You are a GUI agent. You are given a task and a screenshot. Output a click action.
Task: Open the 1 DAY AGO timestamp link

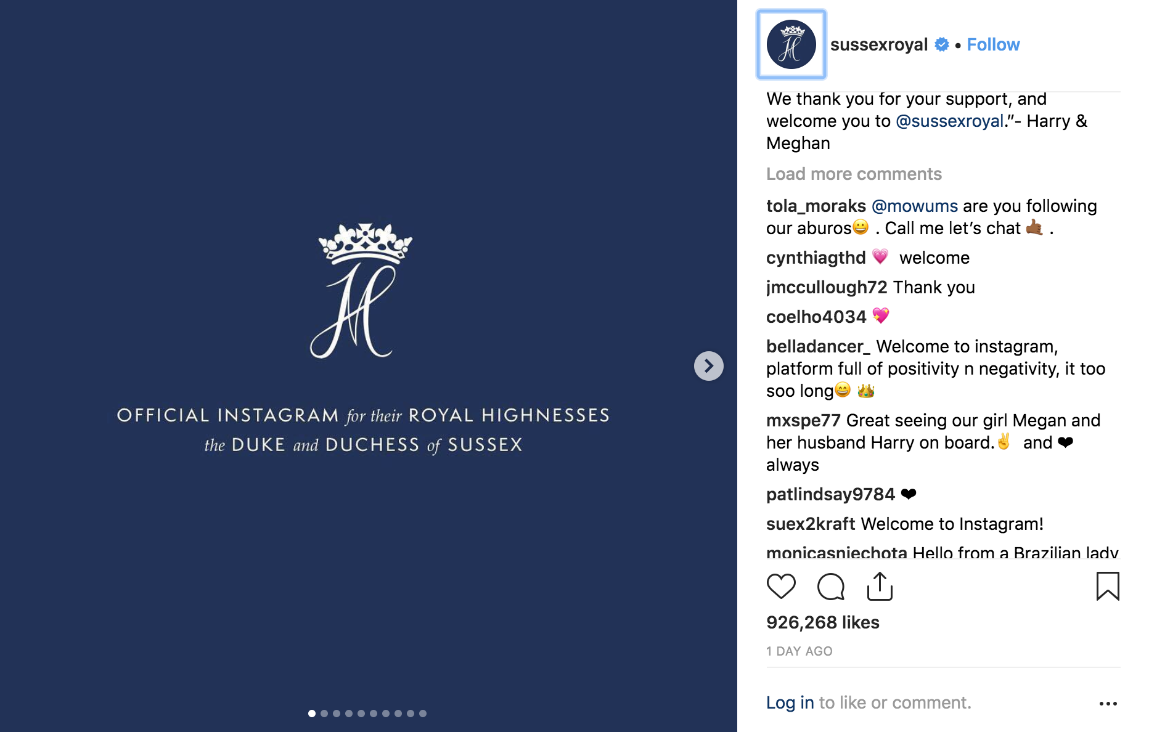tap(799, 651)
